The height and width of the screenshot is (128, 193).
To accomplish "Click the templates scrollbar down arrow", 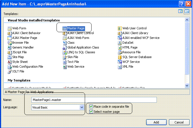I will tap(187, 85).
